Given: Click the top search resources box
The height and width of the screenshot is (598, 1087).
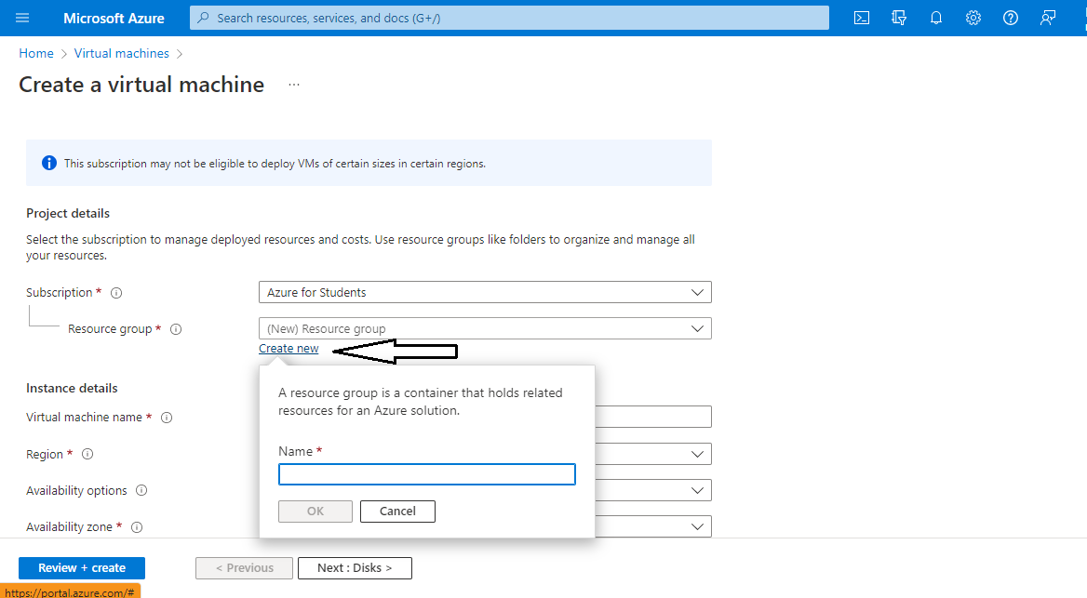Looking at the screenshot, I should pyautogui.click(x=509, y=18).
